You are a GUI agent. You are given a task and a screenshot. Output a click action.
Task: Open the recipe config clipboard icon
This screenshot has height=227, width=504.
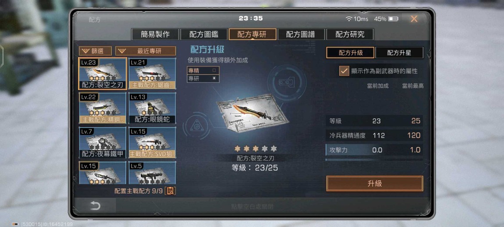pos(170,191)
